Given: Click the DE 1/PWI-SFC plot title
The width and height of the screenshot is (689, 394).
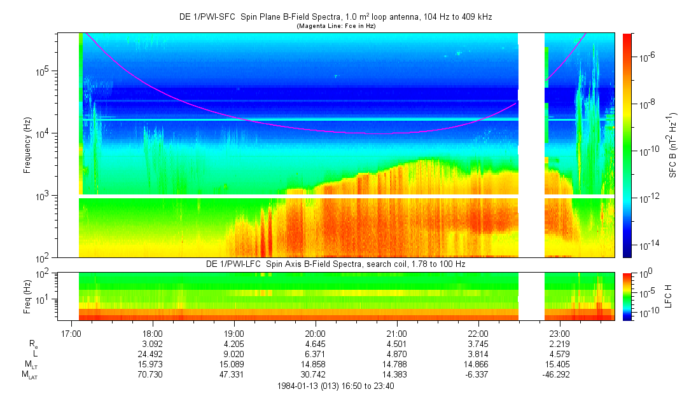Looking at the screenshot, I should tap(335, 17).
